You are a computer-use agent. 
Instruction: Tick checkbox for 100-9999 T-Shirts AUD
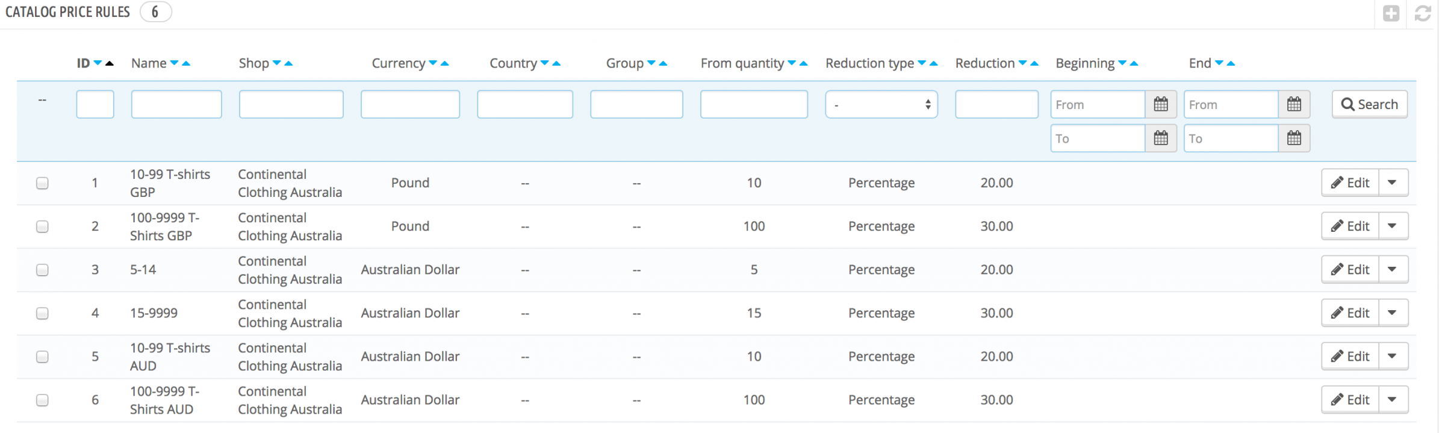pyautogui.click(x=42, y=400)
